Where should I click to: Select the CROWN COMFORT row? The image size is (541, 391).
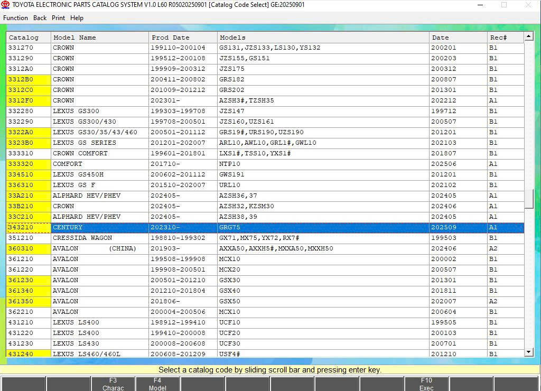[265, 153]
